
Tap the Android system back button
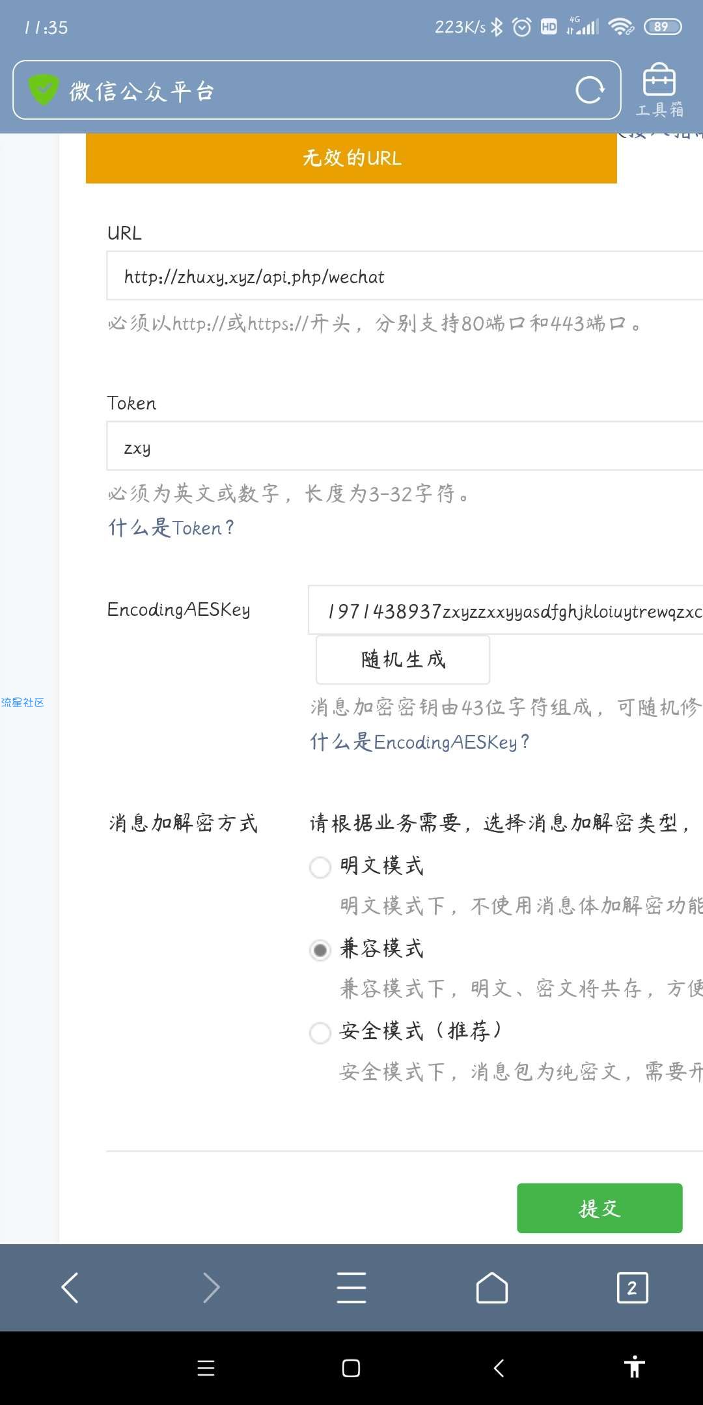(x=499, y=1368)
